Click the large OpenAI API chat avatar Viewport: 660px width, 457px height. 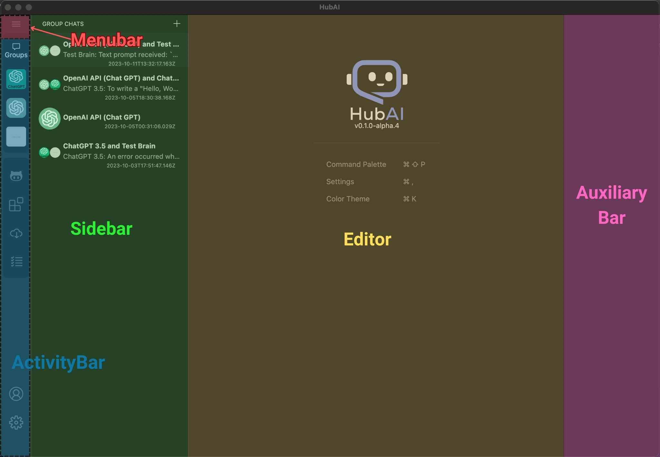point(49,119)
